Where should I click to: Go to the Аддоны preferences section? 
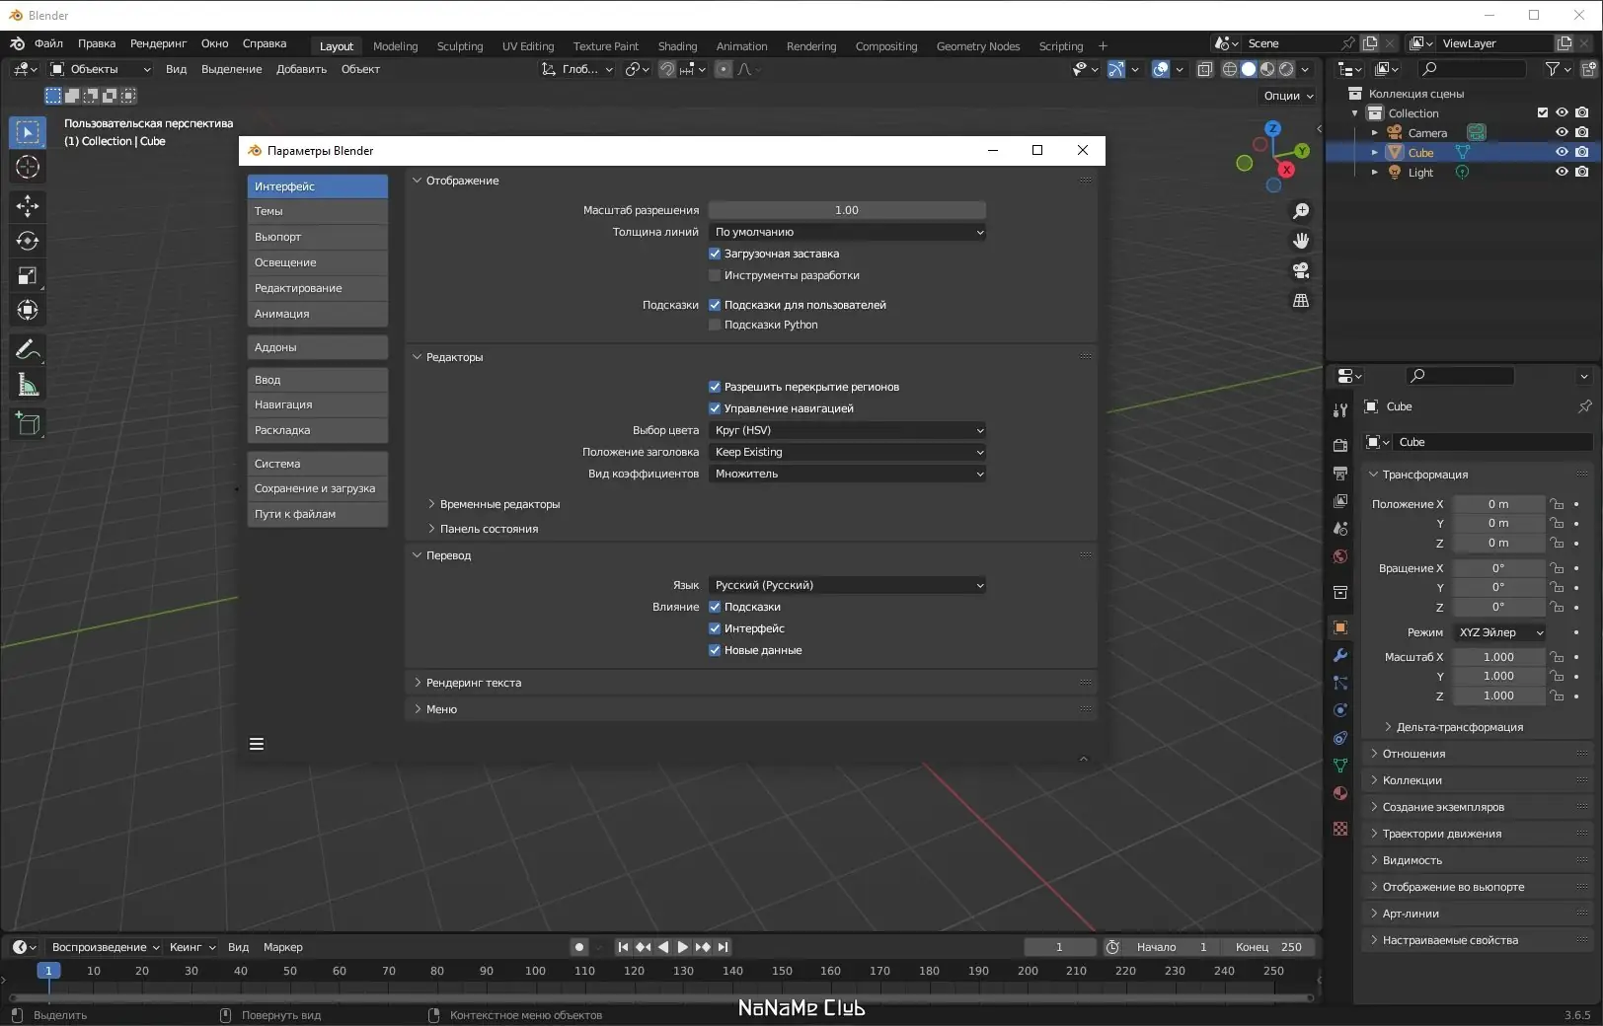(x=317, y=347)
